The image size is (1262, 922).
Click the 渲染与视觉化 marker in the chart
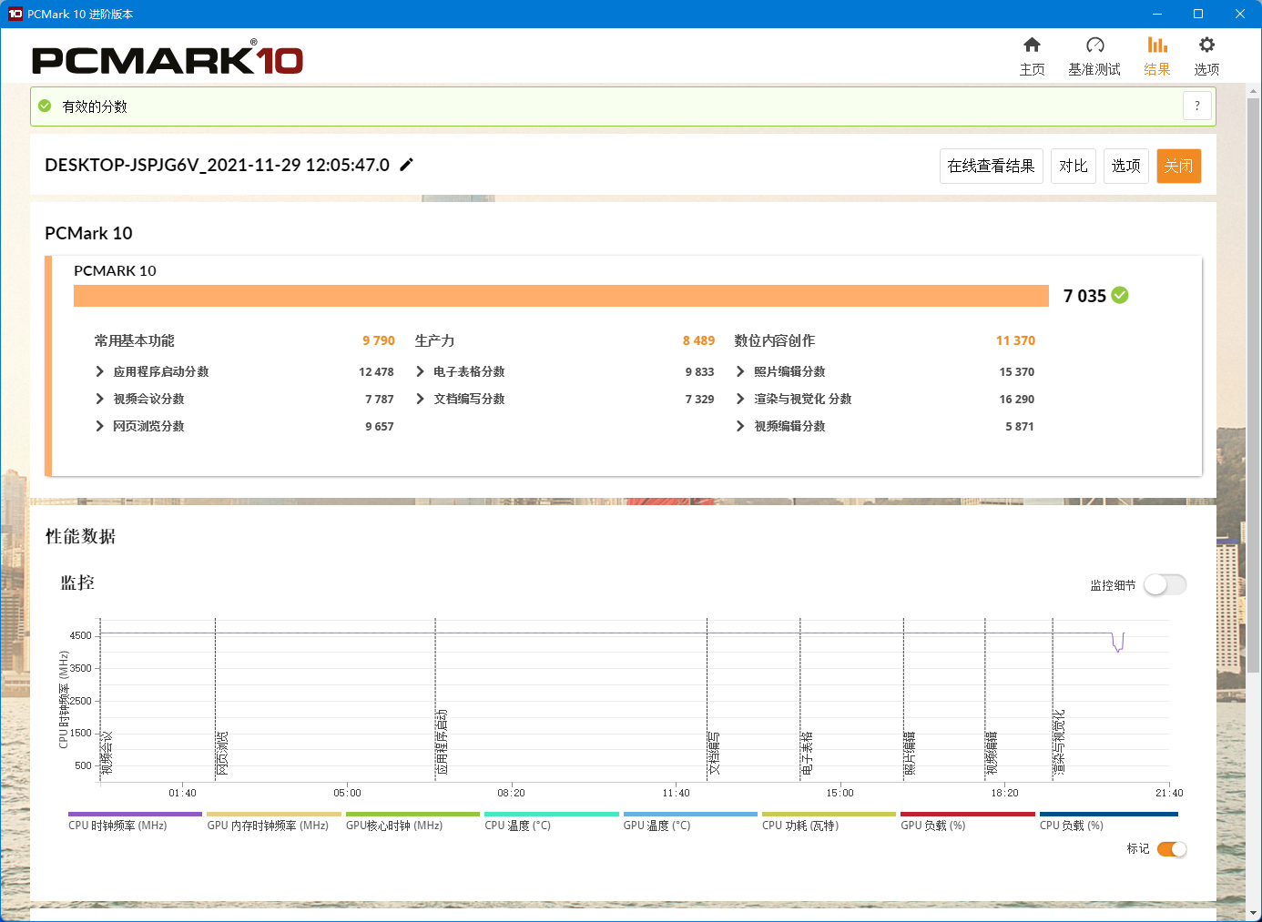pyautogui.click(x=1059, y=742)
